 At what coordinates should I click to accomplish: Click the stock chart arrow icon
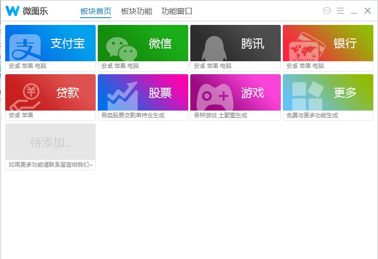tap(123, 96)
